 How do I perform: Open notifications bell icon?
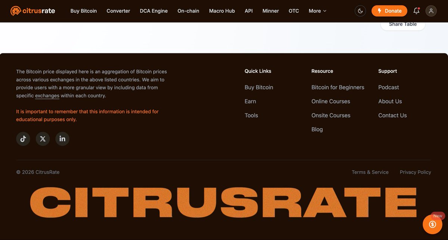tap(416, 11)
